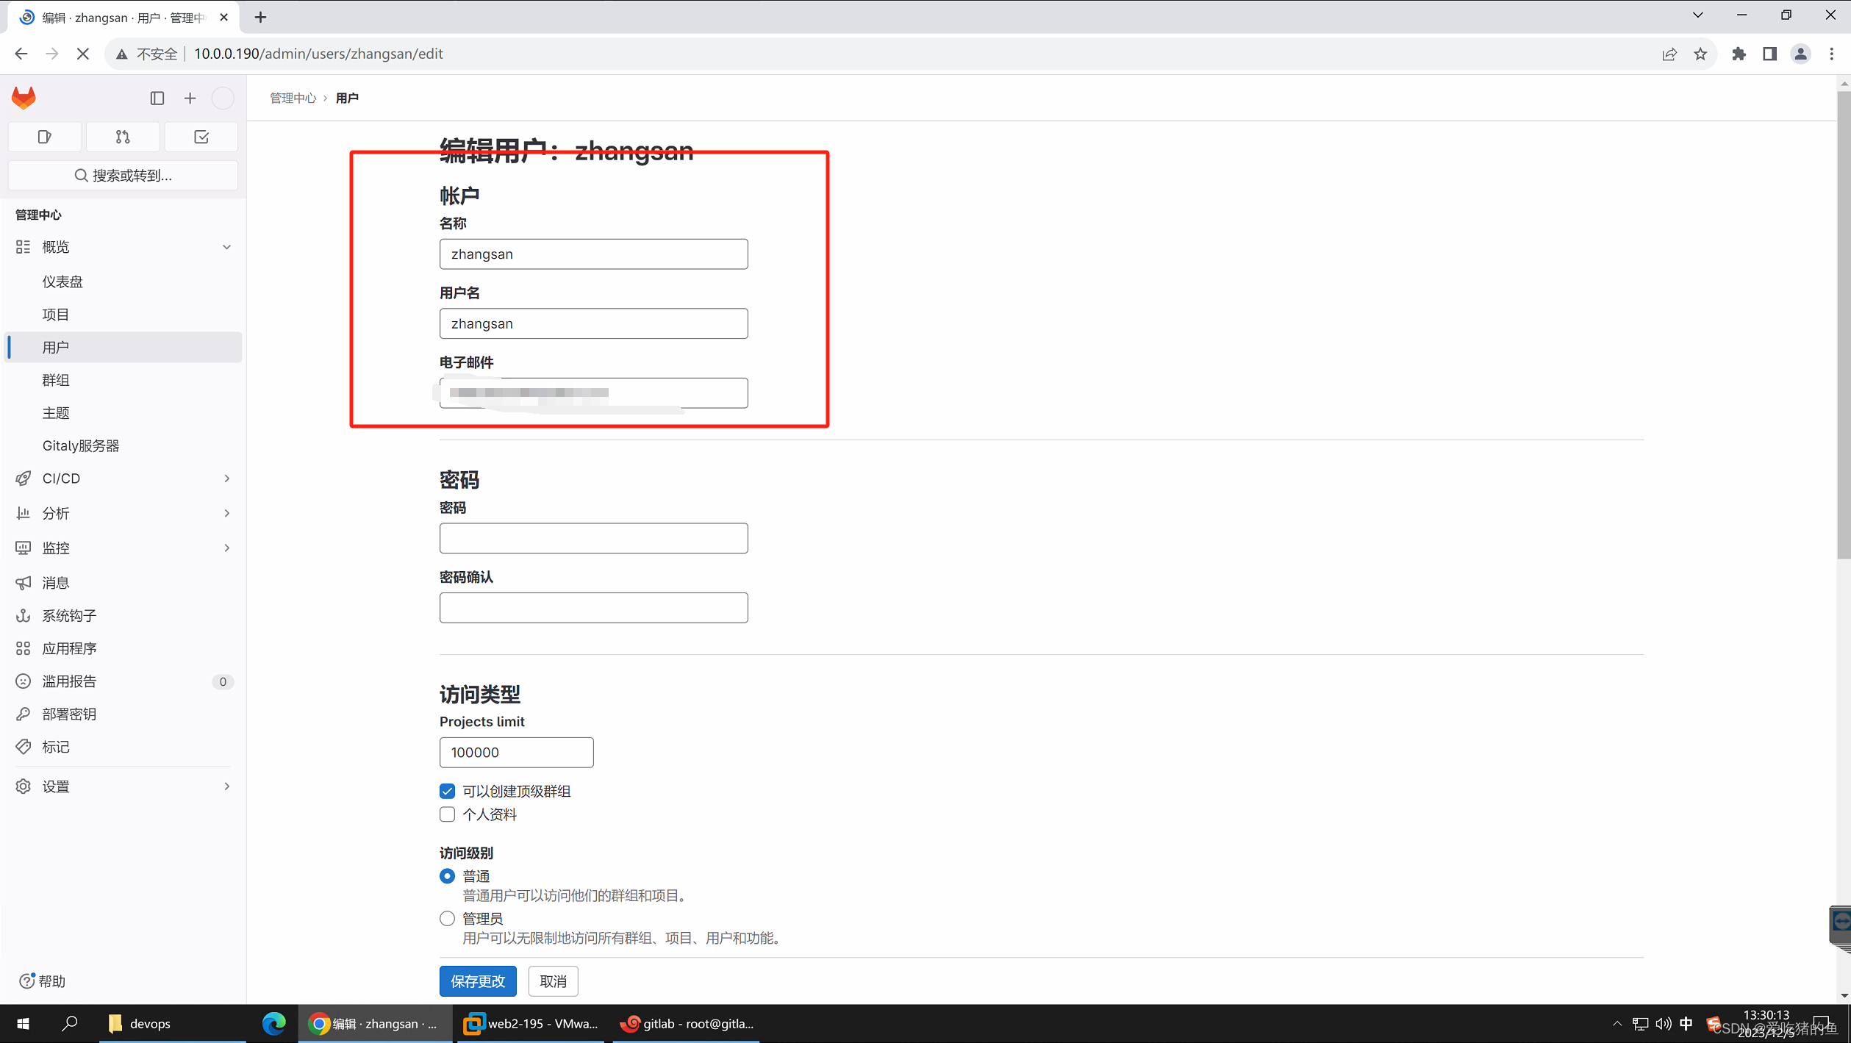
Task: Focus the 密码确认 input field
Action: tap(593, 608)
